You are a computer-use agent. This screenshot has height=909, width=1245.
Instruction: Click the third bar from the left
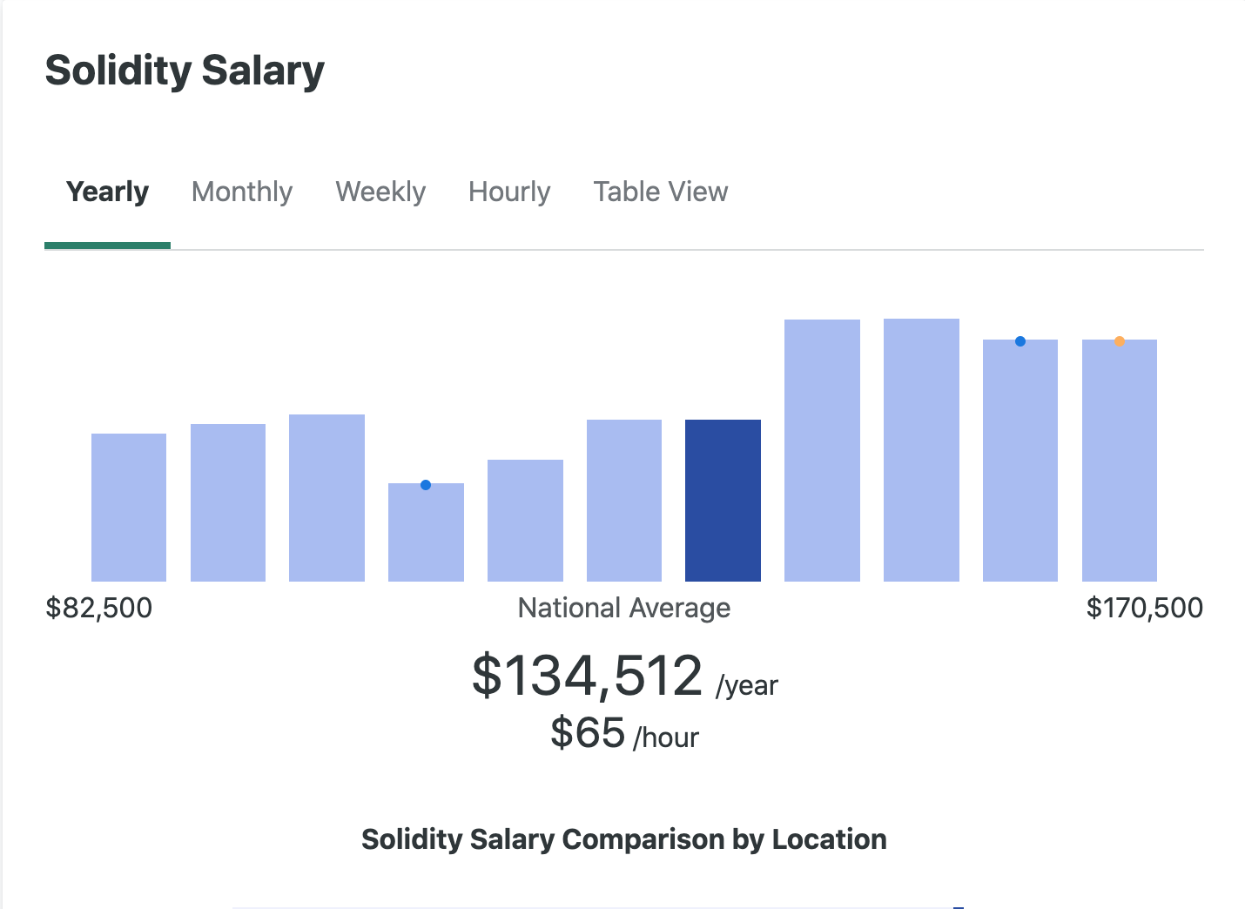click(x=326, y=498)
